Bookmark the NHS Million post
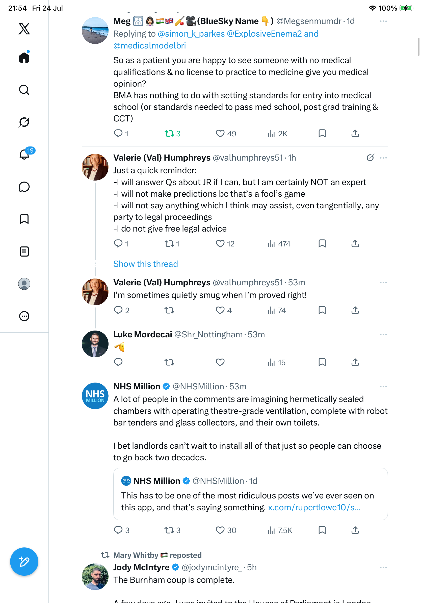This screenshot has height=603, width=421. [x=322, y=530]
